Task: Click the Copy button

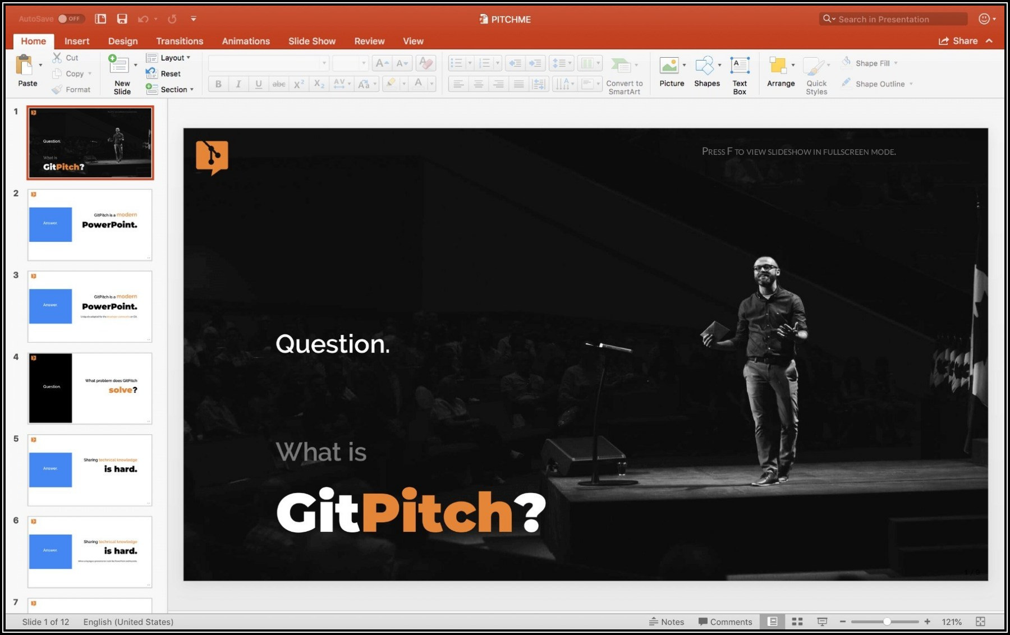Action: point(71,73)
